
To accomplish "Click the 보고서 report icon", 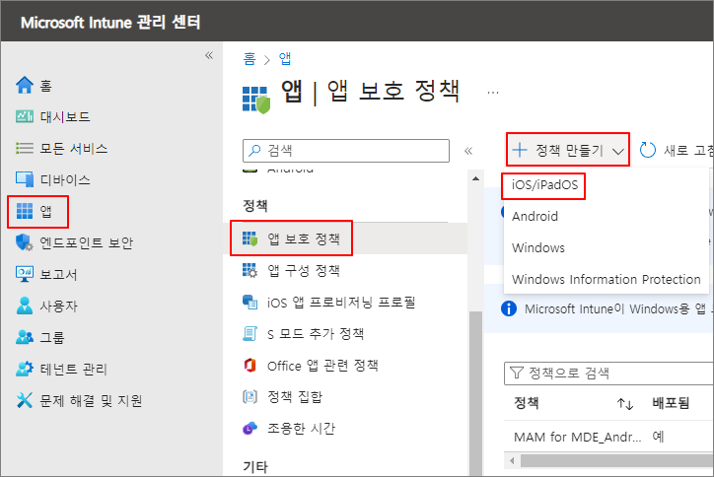I will click(25, 274).
